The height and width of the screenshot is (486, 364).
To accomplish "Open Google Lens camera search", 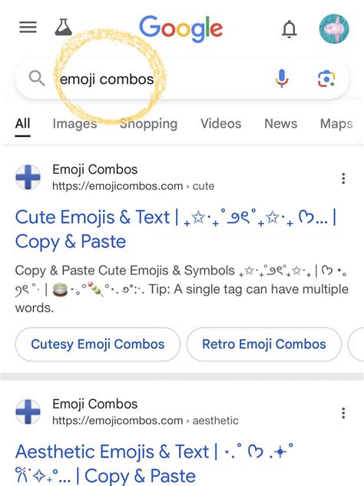I will point(326,78).
